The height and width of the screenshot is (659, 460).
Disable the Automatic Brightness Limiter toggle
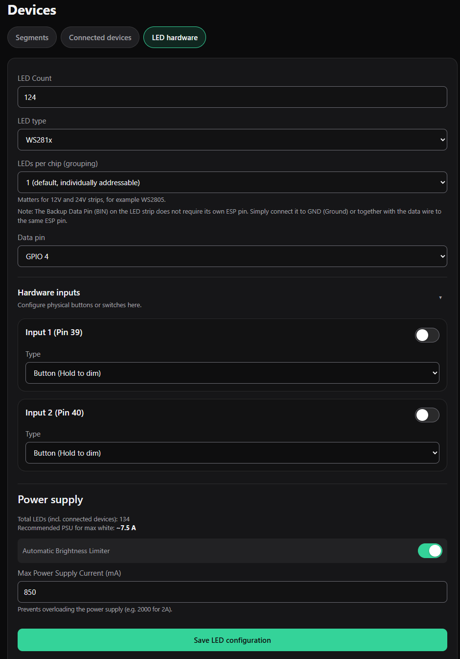tap(430, 551)
